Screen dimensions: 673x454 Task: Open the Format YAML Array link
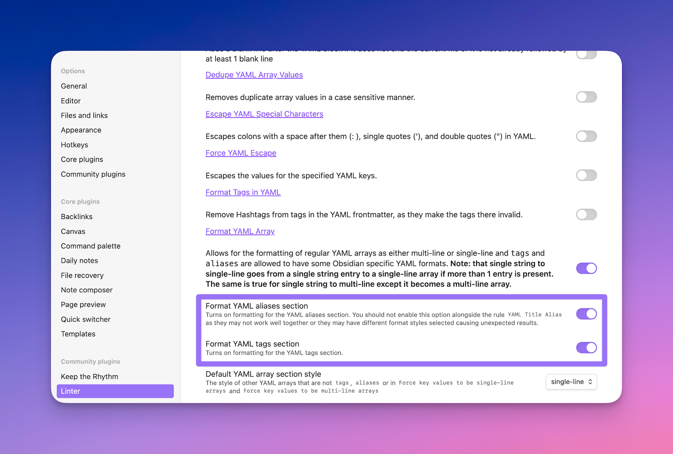pyautogui.click(x=240, y=231)
